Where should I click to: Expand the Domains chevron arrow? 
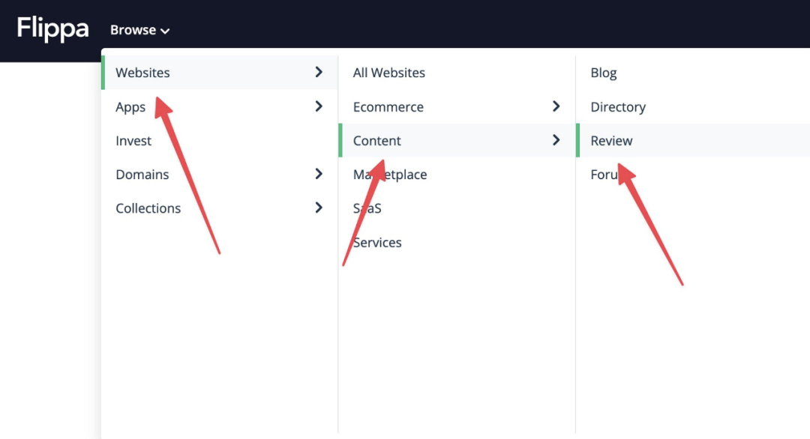point(319,174)
